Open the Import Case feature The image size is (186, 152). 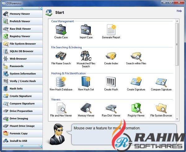click(x=86, y=32)
